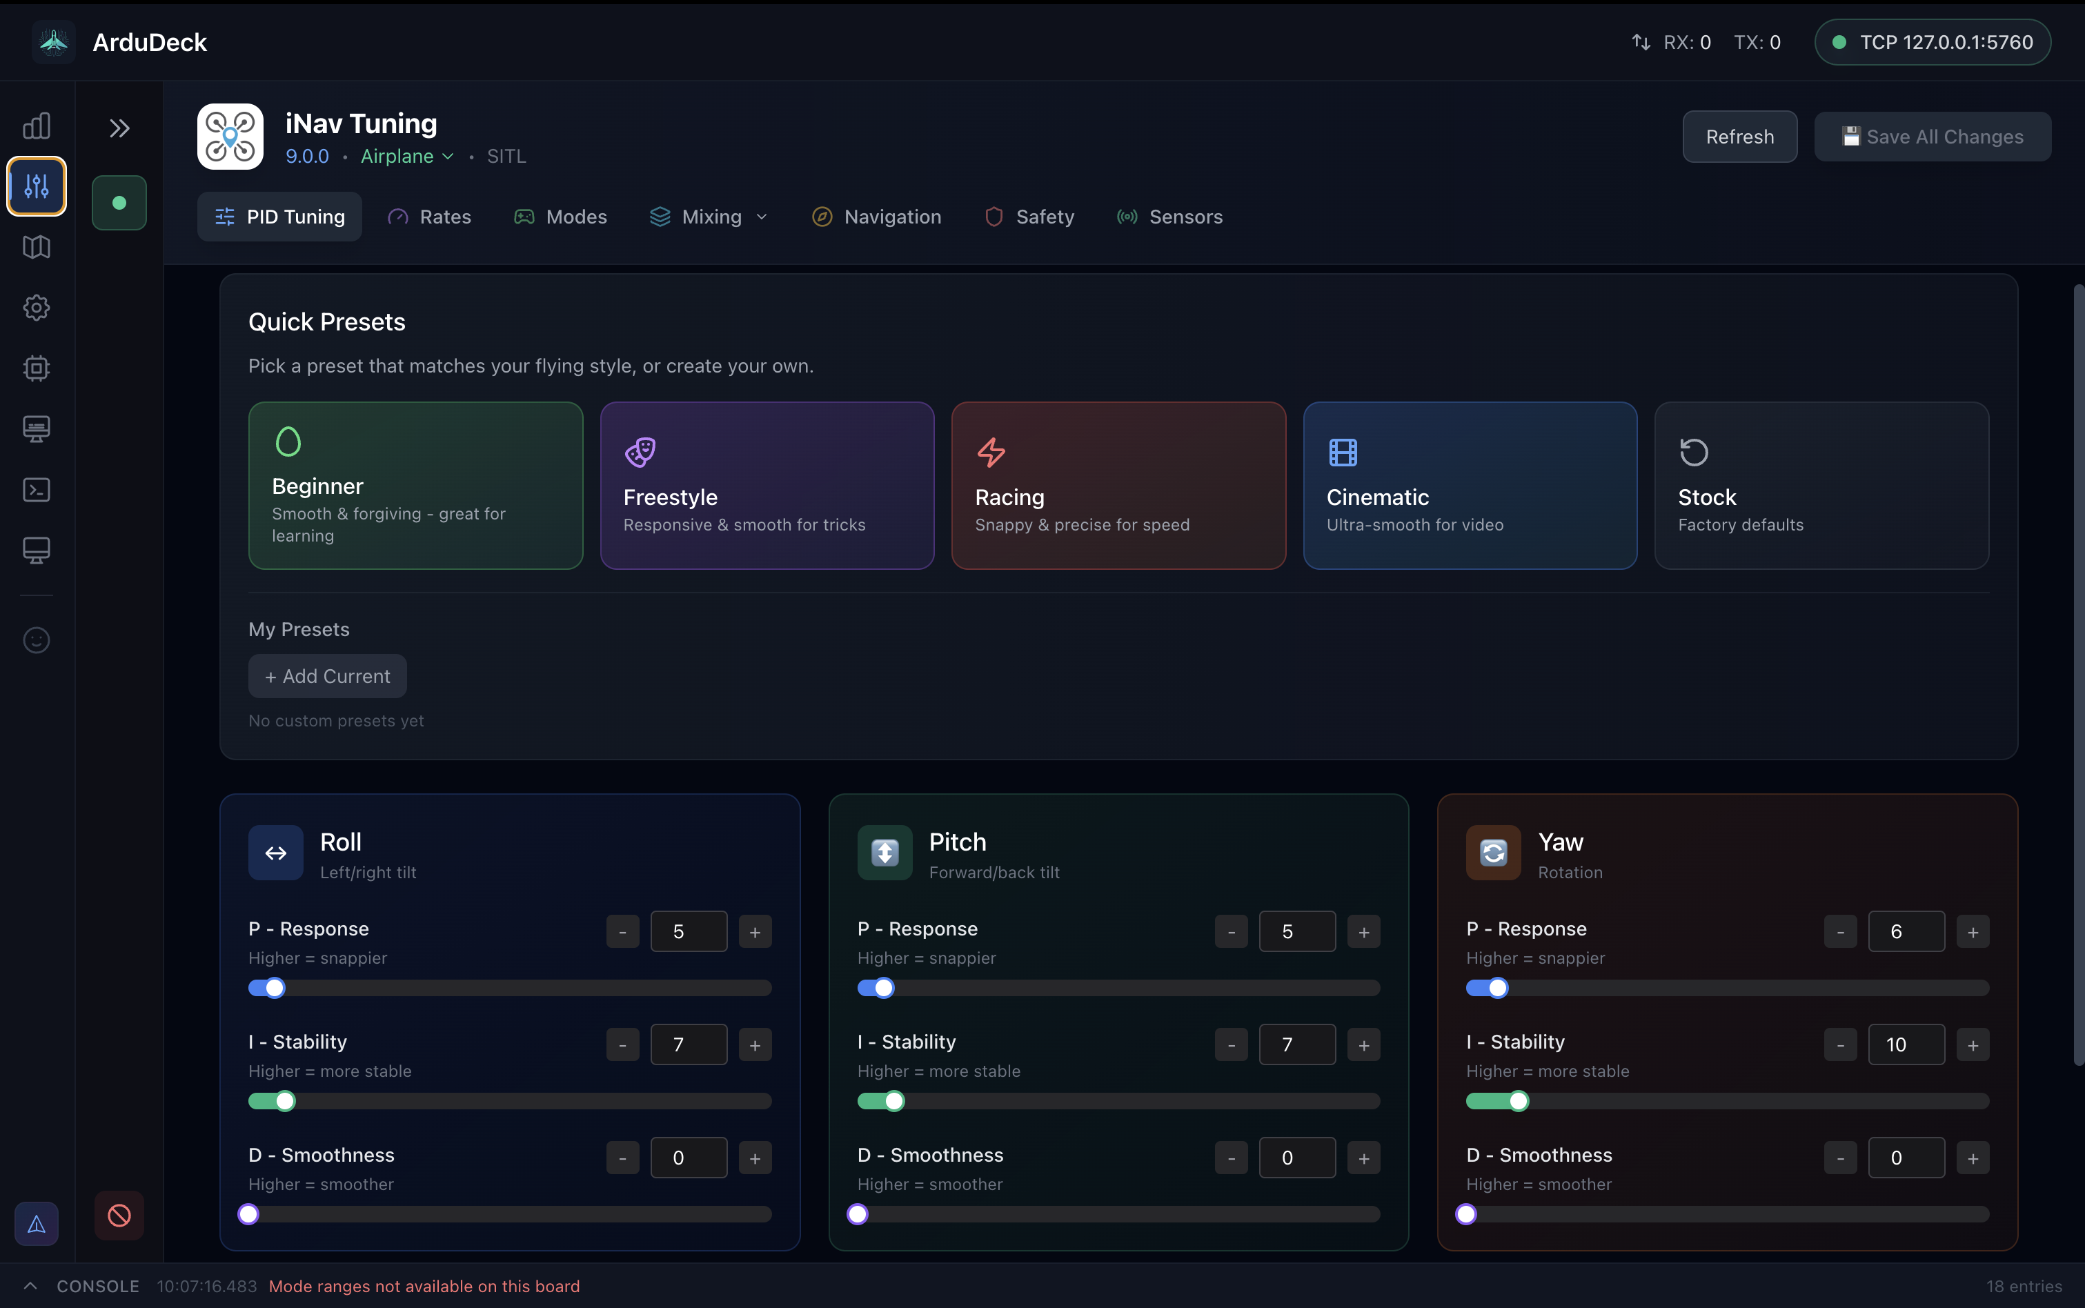Viewport: 2085px width, 1308px height.
Task: Click the Yaw rotation icon
Action: click(x=1493, y=853)
